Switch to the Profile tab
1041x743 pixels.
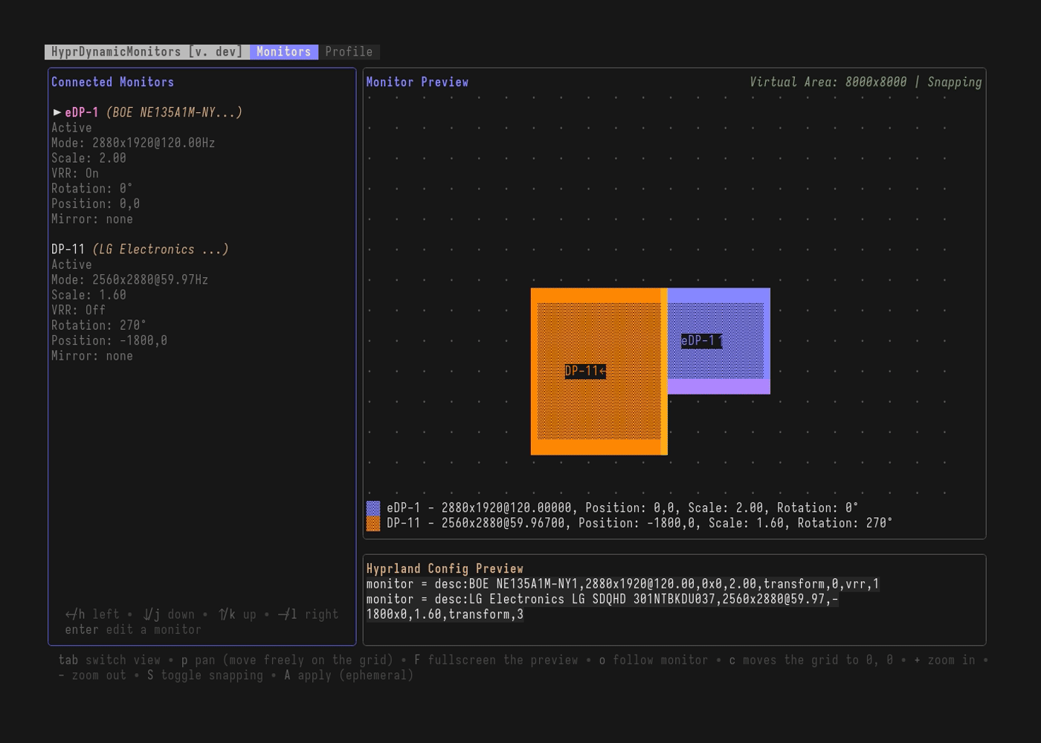349,51
